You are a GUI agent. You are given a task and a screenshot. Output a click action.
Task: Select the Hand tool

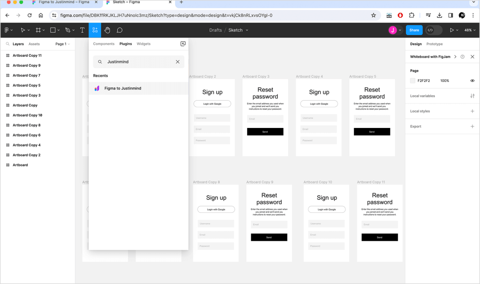point(107,30)
